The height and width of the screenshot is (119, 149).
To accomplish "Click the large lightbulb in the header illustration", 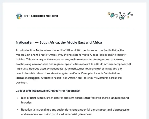I will point(109,14).
